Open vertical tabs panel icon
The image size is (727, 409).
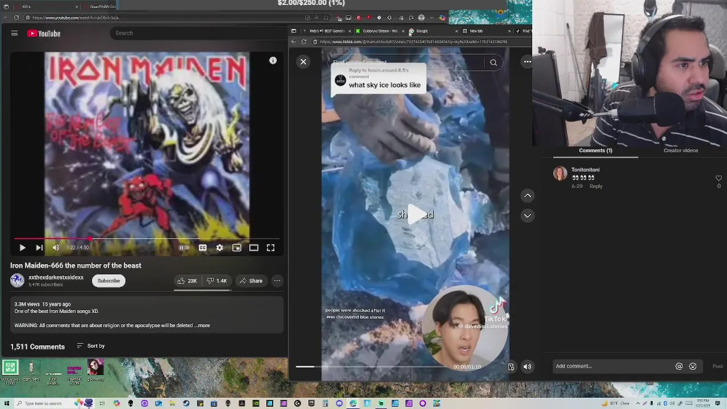[294, 31]
